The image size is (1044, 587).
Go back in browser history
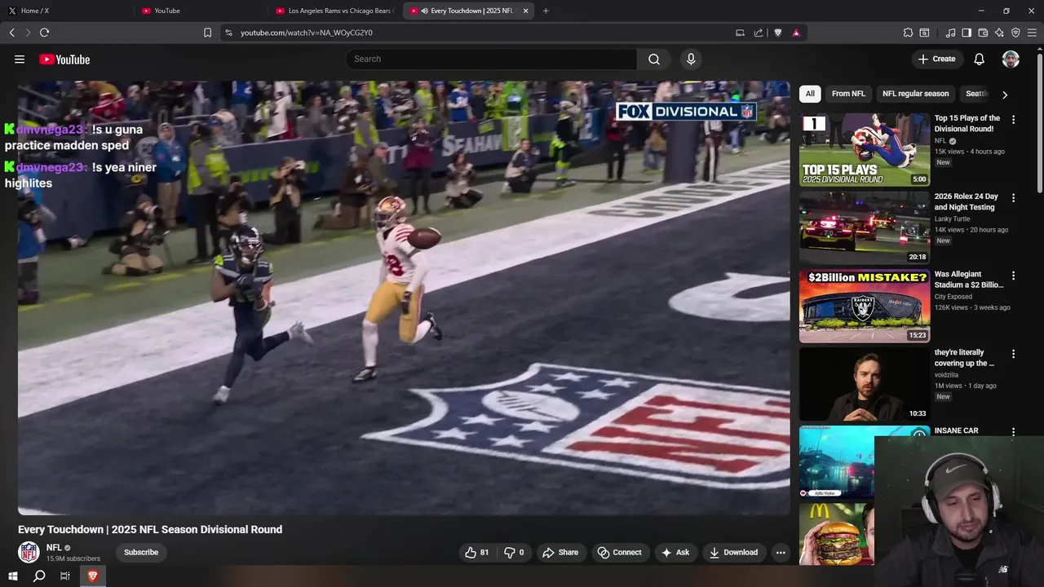pyautogui.click(x=11, y=33)
